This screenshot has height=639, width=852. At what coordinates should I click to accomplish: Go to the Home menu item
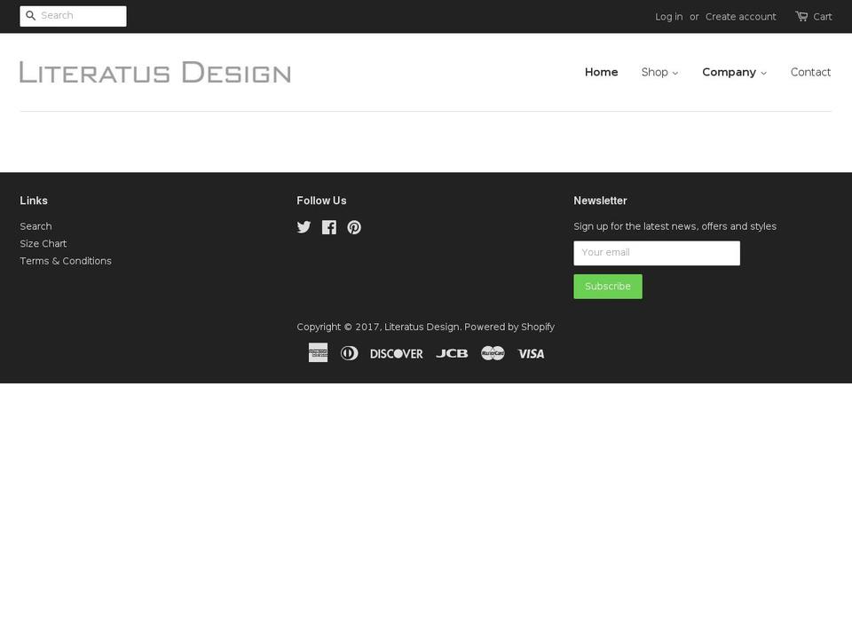[x=601, y=72]
